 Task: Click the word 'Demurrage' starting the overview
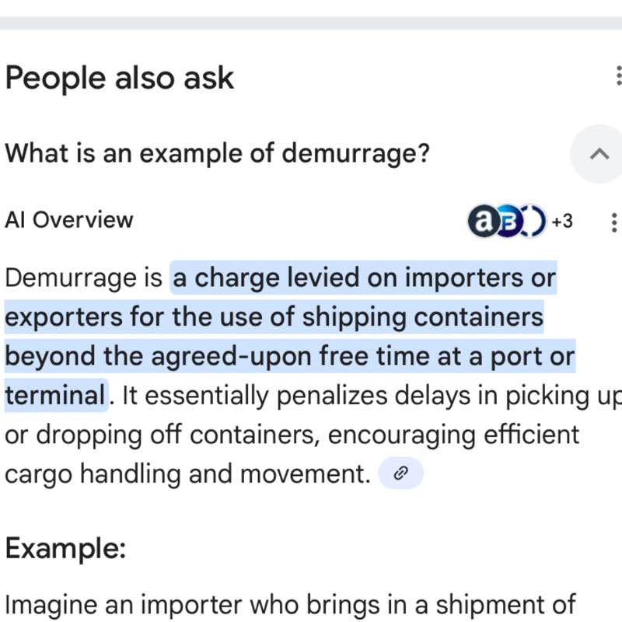click(x=83, y=278)
